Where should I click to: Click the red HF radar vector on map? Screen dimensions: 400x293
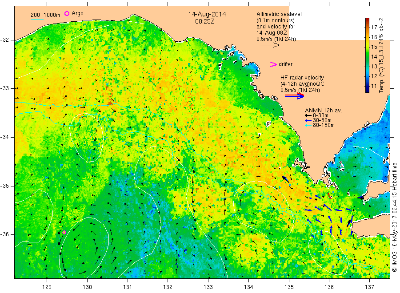[329, 195]
